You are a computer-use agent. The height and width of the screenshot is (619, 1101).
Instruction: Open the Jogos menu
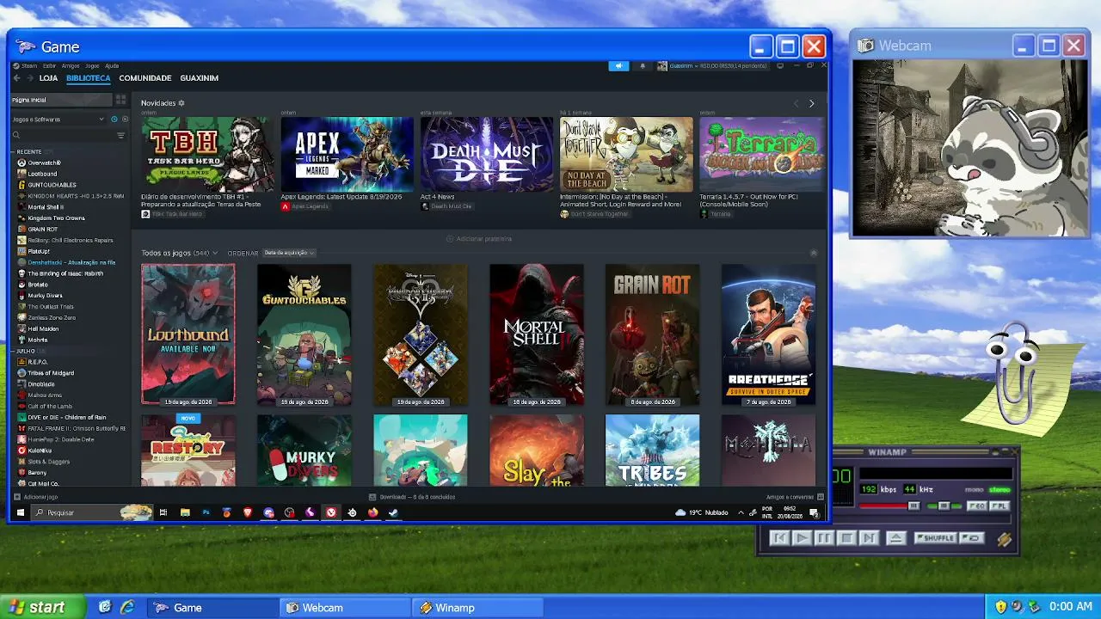click(x=92, y=66)
